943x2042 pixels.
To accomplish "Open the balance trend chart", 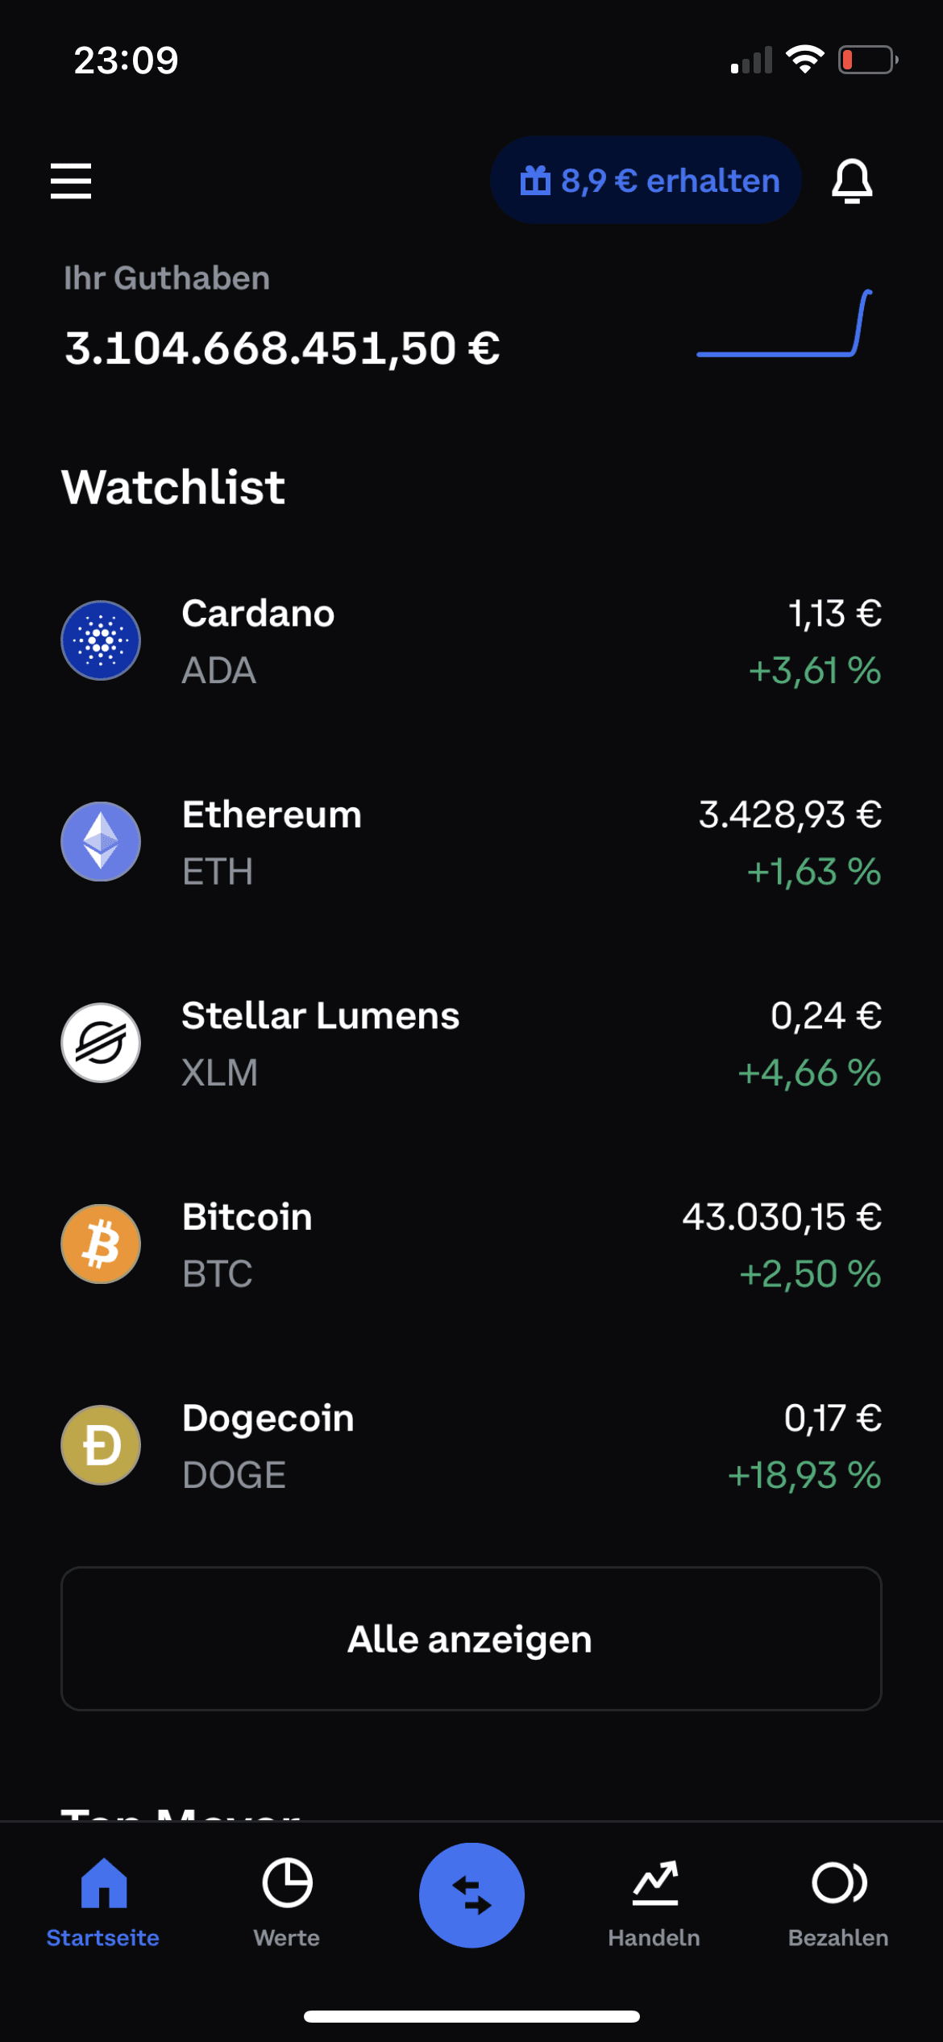I will tap(784, 323).
